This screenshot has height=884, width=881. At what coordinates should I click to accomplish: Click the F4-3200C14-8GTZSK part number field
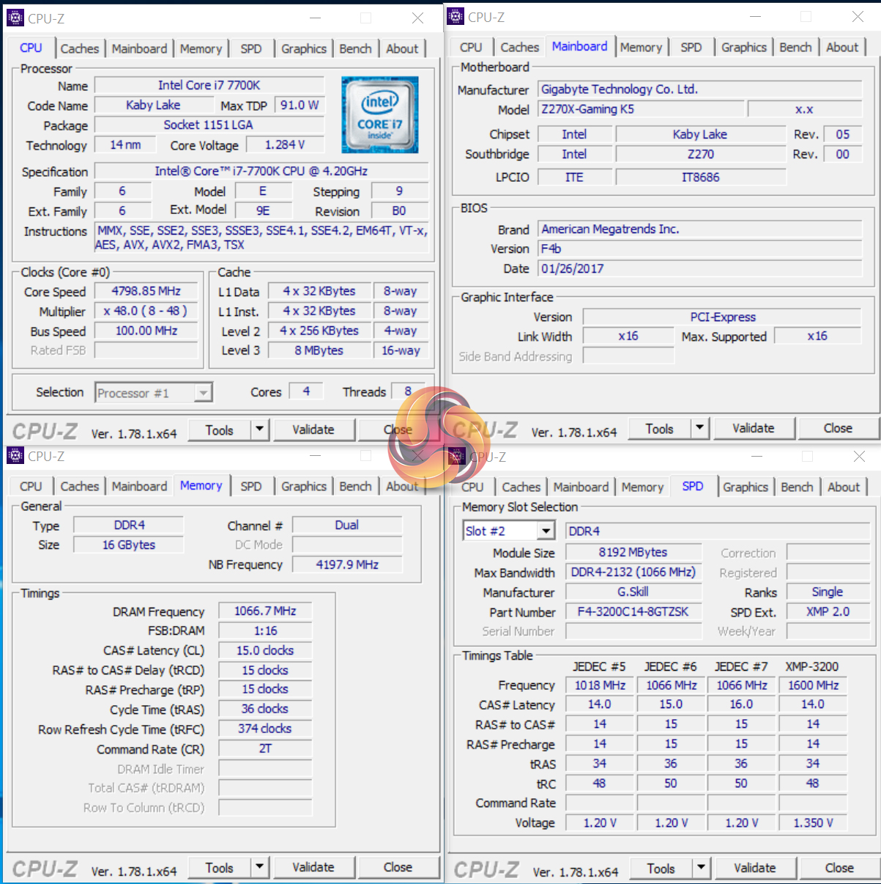(633, 611)
